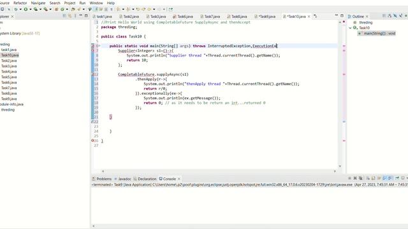The height and width of the screenshot is (229, 408).
Task: Click the New Java Package icon
Action: point(56,10)
